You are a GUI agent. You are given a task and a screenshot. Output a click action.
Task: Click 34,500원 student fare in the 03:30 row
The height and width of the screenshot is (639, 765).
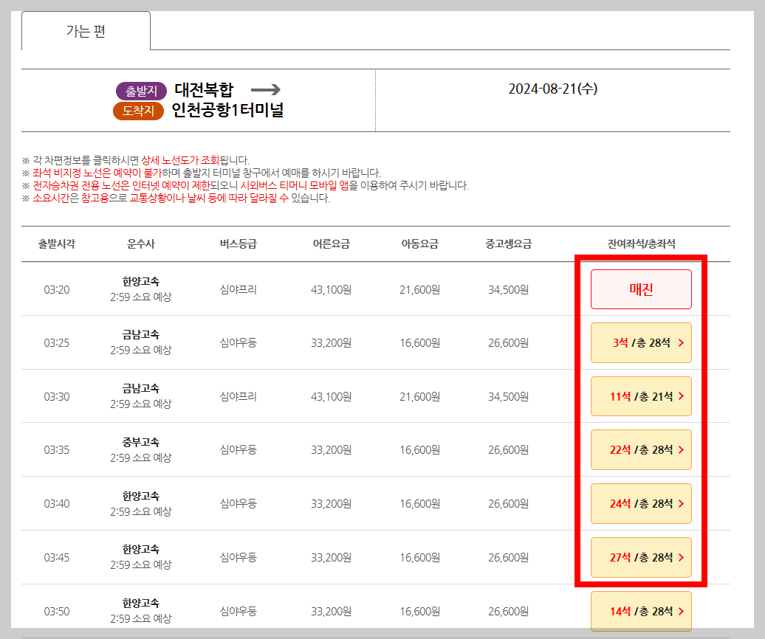pos(508,397)
